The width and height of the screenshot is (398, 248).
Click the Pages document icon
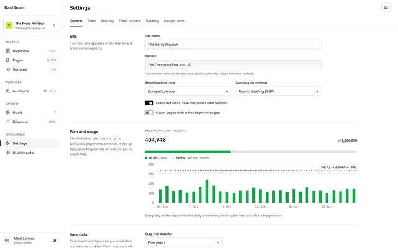tap(7, 60)
